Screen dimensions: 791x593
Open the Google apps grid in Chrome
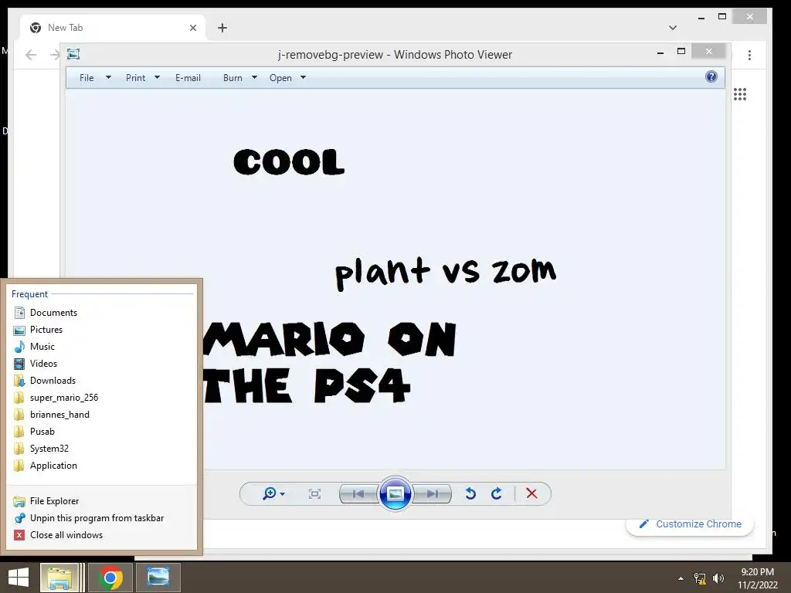(740, 94)
